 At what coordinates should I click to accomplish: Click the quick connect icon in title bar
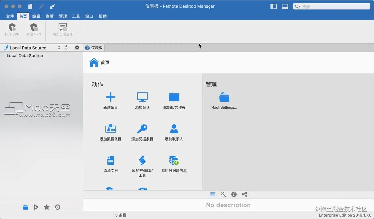pos(53,6)
